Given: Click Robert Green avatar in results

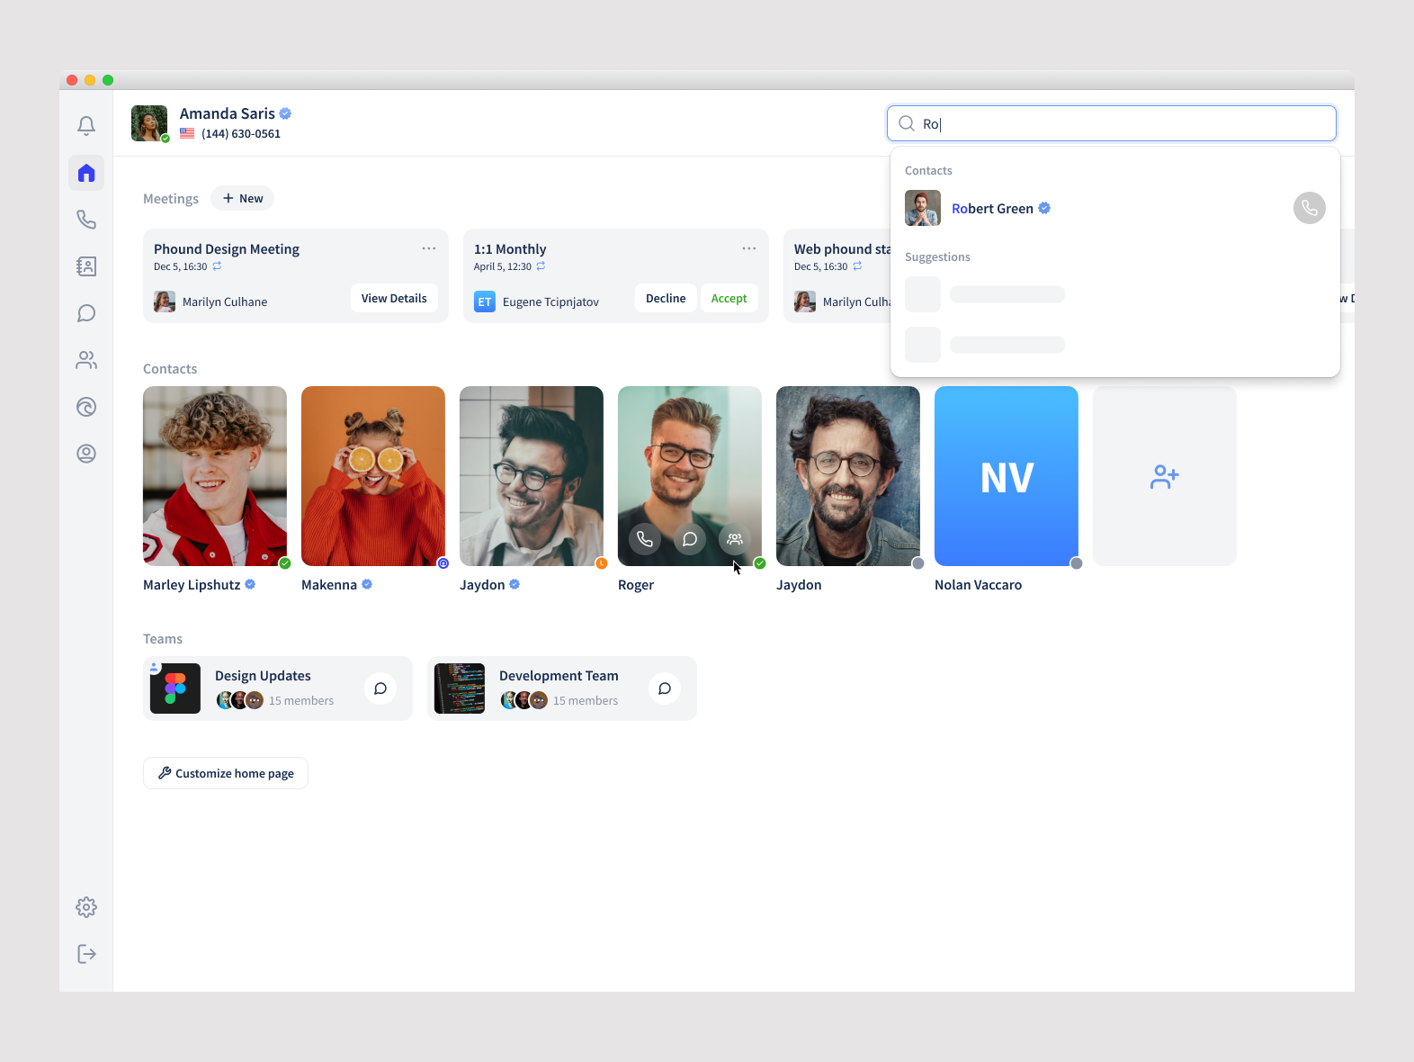Looking at the screenshot, I should coord(923,208).
